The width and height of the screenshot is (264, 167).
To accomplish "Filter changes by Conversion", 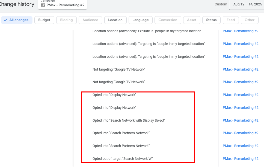I will tap(168, 20).
